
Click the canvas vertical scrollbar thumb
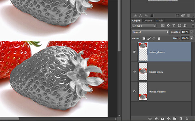click(x=119, y=25)
